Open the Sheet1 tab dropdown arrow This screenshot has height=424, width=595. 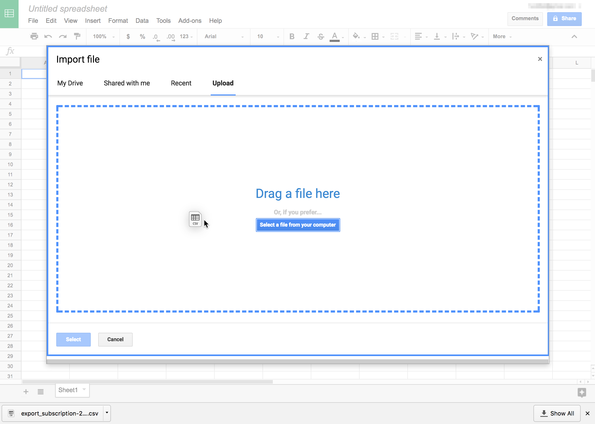84,389
